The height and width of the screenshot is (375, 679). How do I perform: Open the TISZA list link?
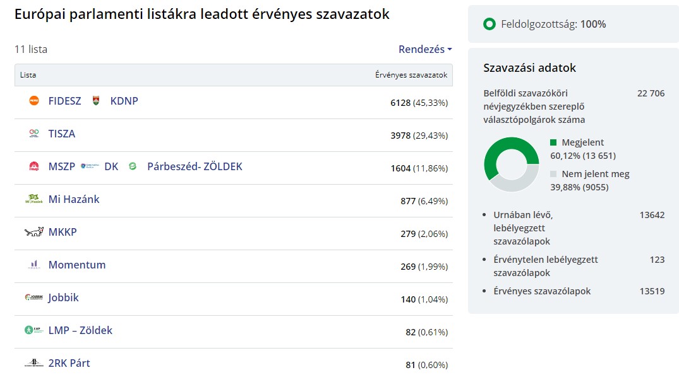pyautogui.click(x=62, y=134)
